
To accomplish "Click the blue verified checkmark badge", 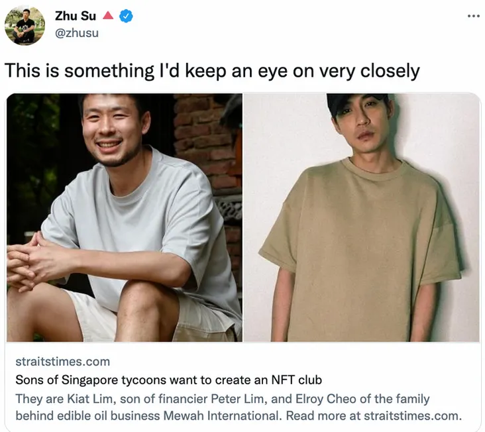I will click(x=126, y=16).
